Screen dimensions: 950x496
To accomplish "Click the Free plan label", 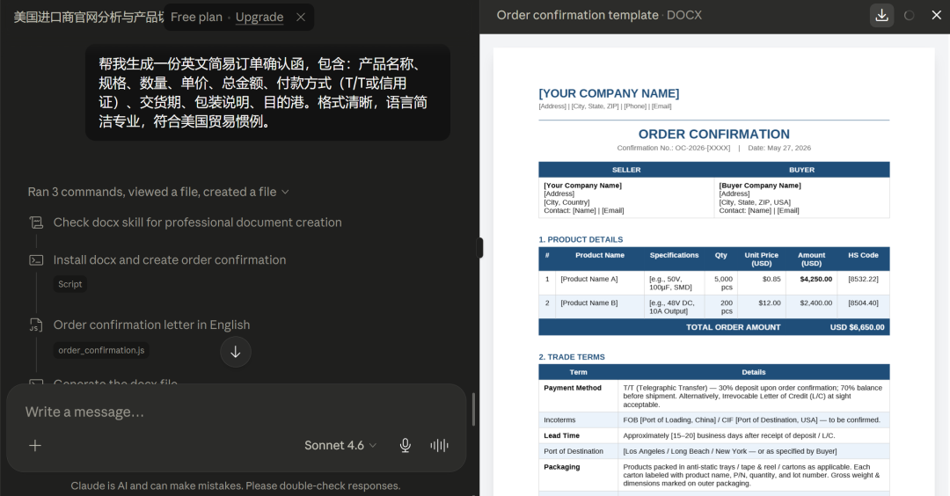I will click(x=196, y=17).
